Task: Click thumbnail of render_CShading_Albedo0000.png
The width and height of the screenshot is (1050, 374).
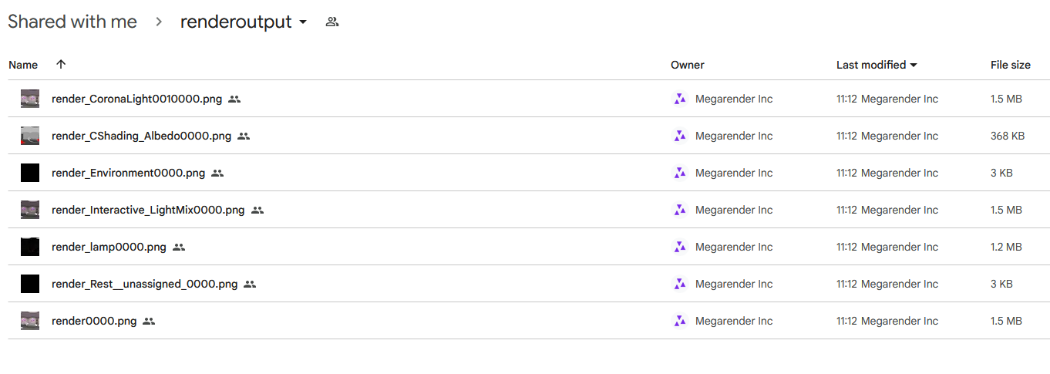Action: [30, 136]
